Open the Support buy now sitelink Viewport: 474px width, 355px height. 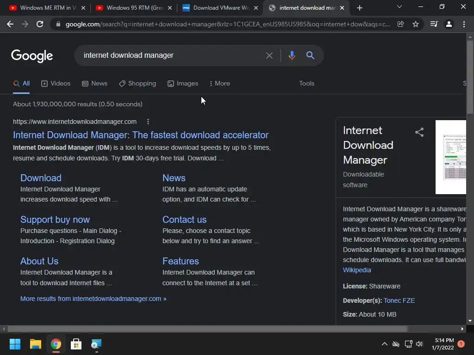[55, 220]
